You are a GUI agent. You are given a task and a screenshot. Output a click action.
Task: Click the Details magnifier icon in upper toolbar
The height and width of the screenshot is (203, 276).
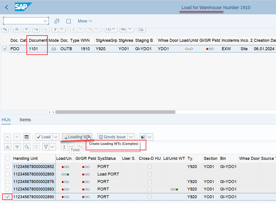pyautogui.click(x=5, y=29)
